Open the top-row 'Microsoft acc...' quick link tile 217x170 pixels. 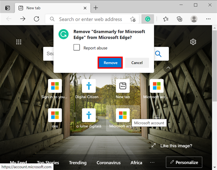click(156, 86)
